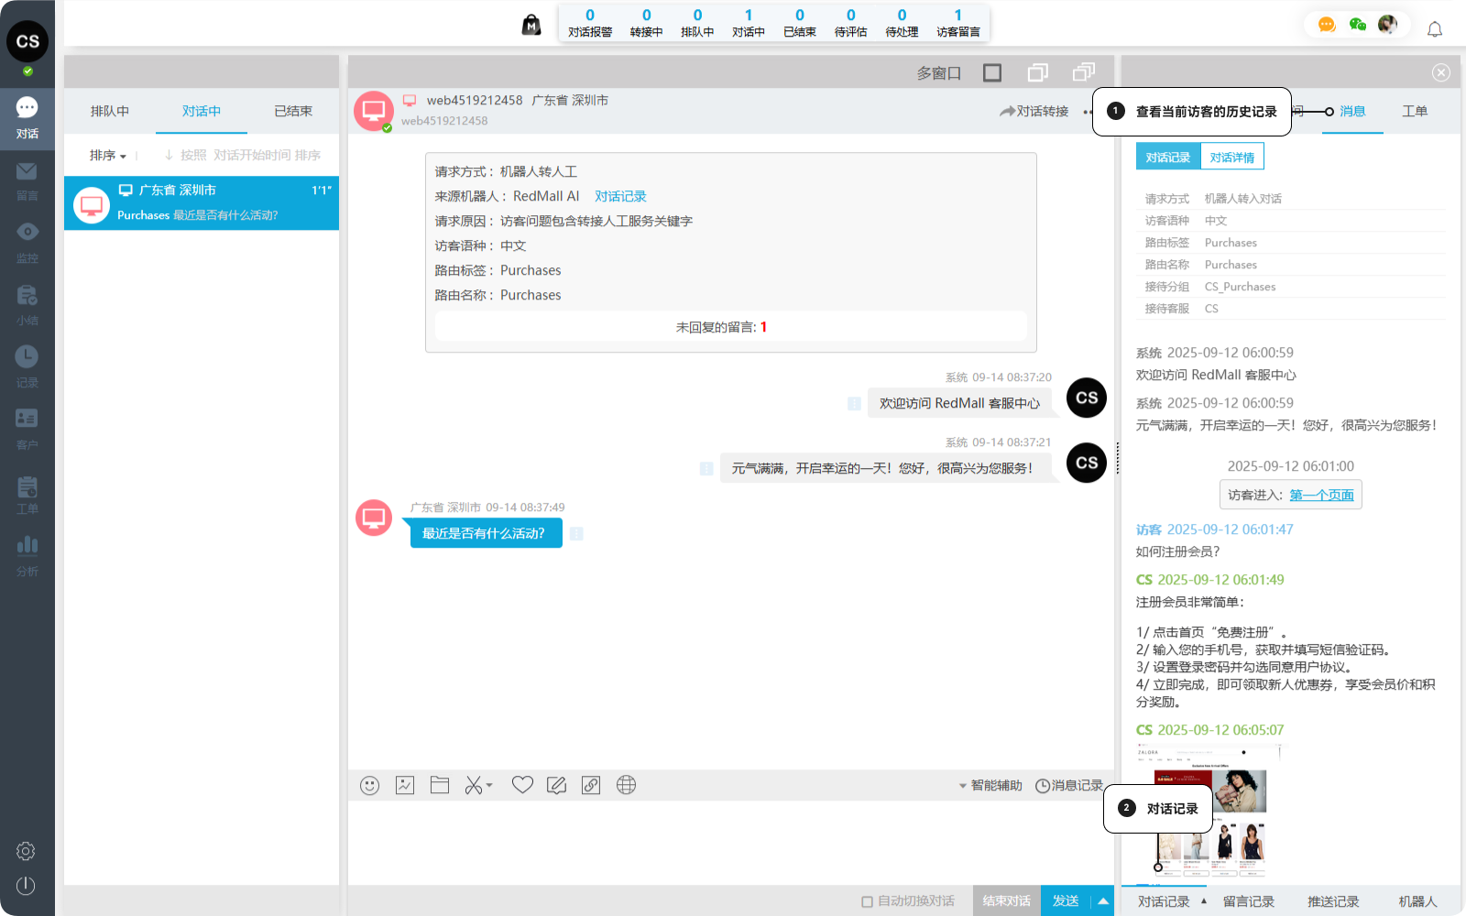The width and height of the screenshot is (1466, 916).
Task: Switch to the 工单 tab in right panel
Action: coord(1414,111)
